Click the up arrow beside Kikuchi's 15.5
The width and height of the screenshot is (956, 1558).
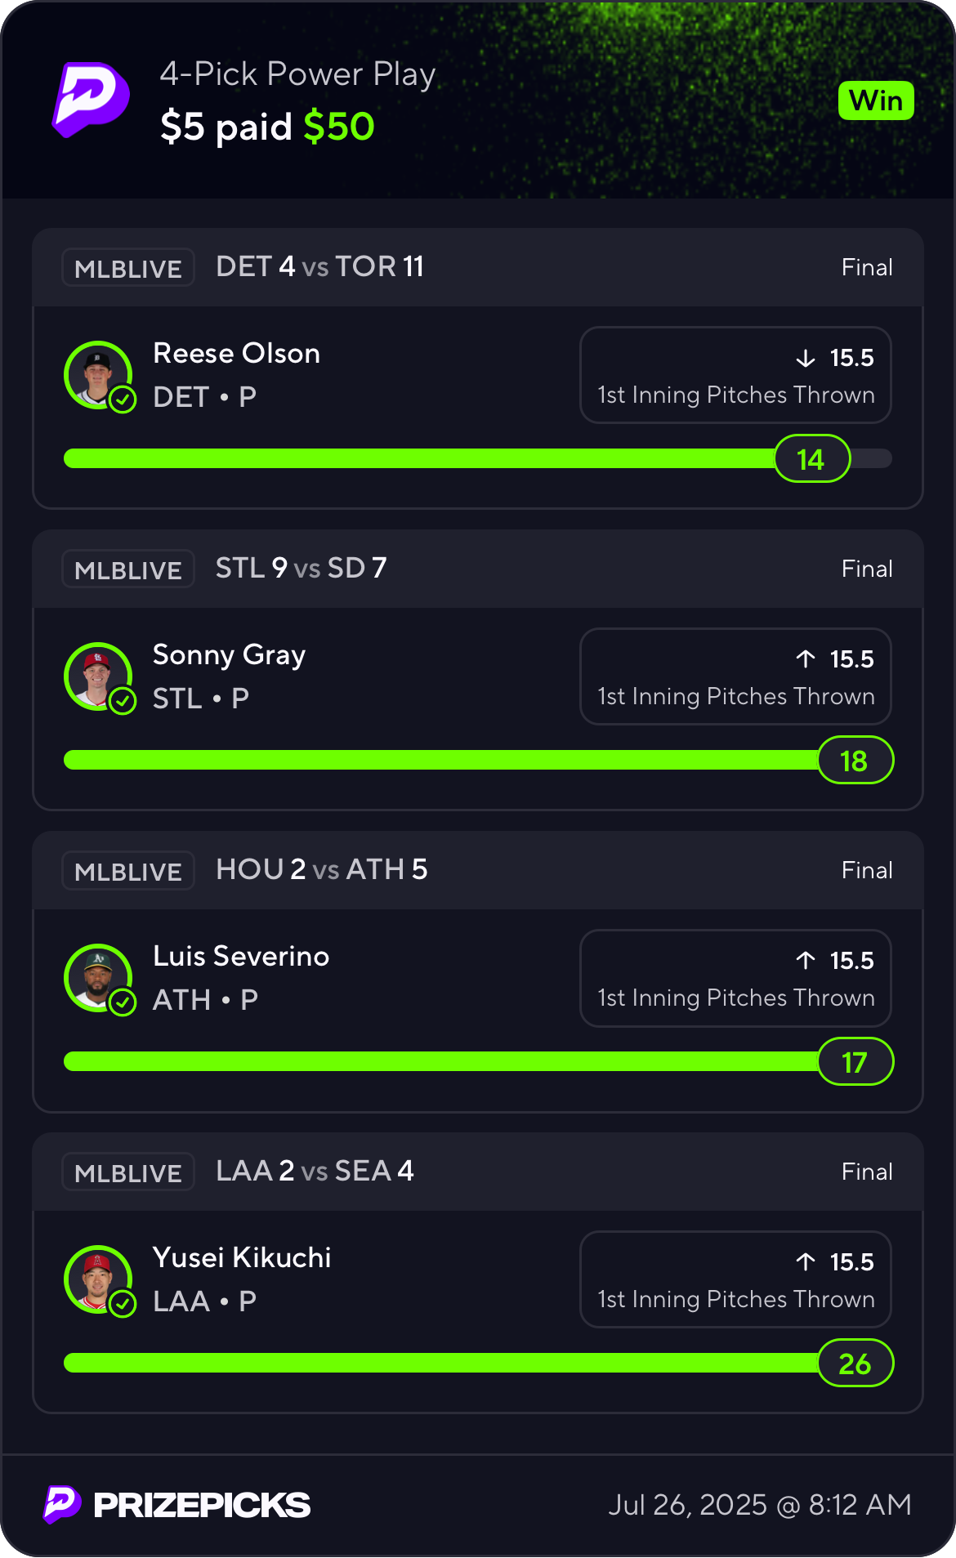coord(806,1261)
